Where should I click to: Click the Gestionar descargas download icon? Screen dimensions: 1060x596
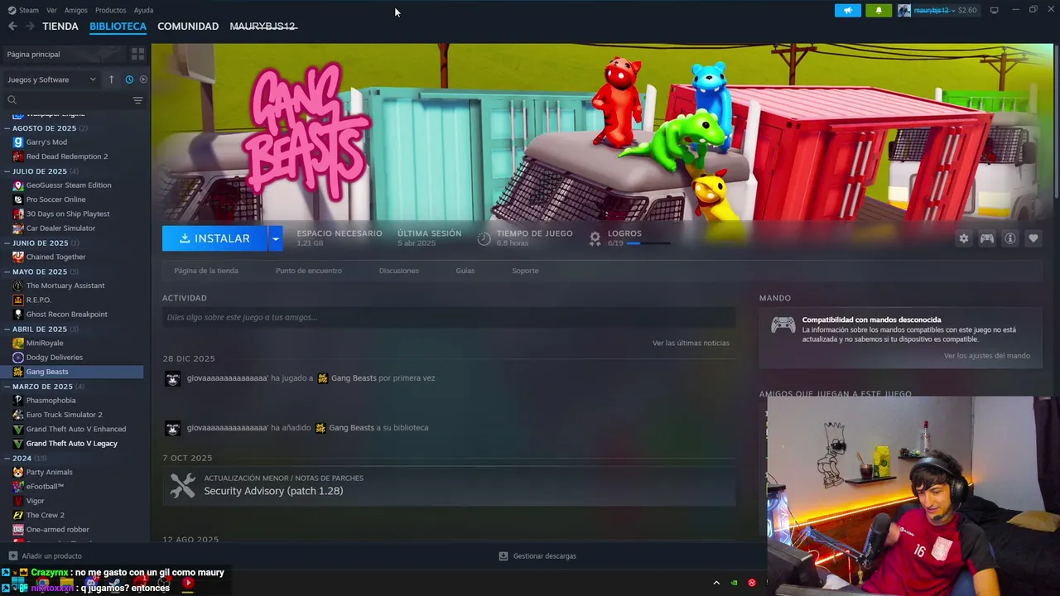click(x=503, y=555)
